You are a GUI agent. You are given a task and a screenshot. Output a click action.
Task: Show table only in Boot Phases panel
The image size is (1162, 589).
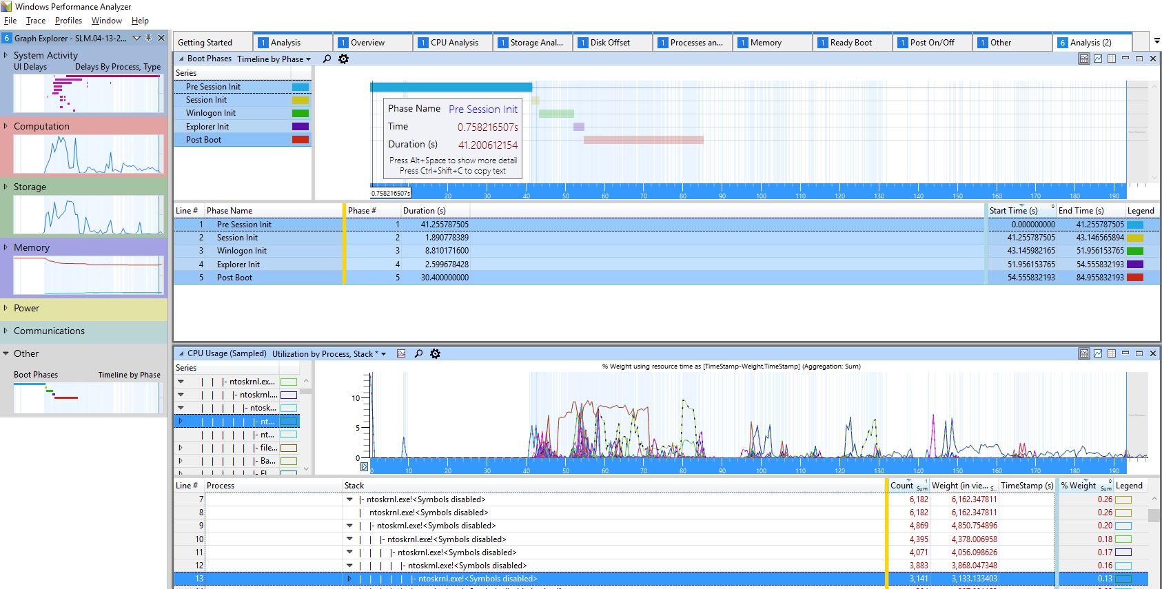click(x=1112, y=59)
